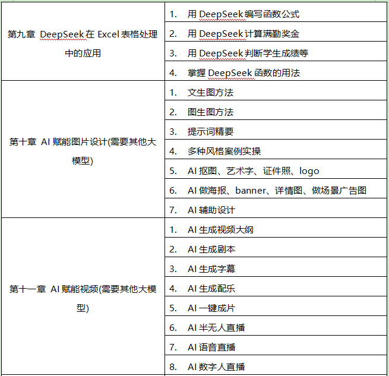Viewport: 389px width, 376px height.
Task: Select the cell '第九章 DeepSeek在 Excel表格处理中的应用'
Action: (83, 42)
